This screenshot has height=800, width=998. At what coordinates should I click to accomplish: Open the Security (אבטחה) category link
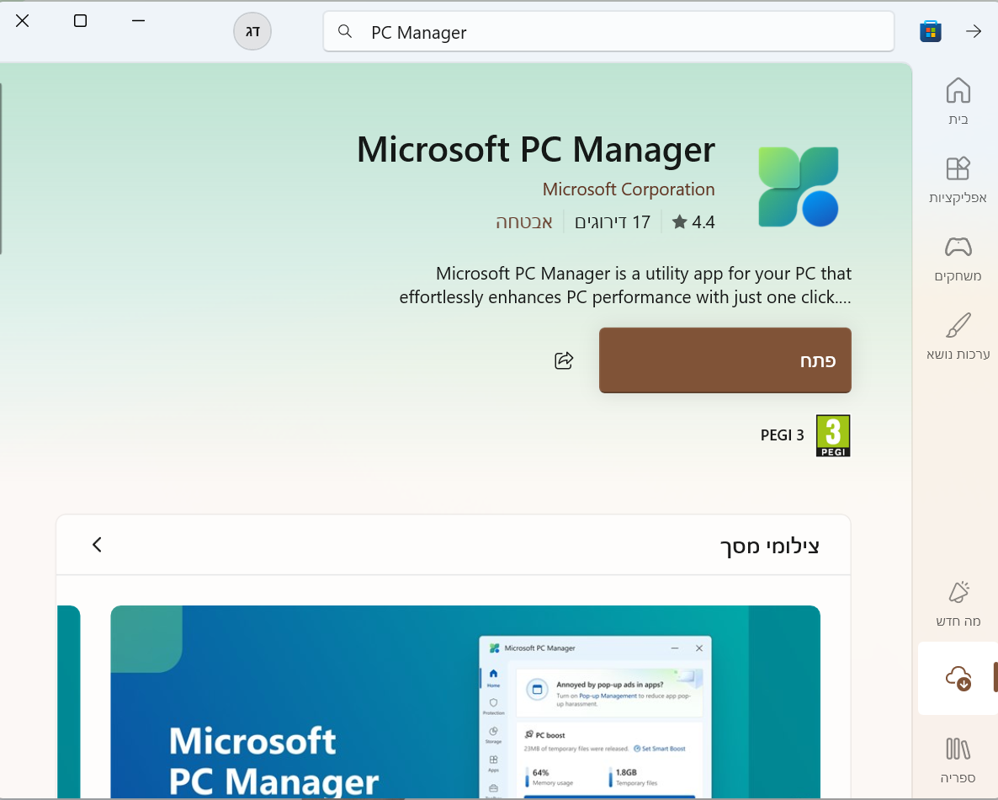(x=523, y=222)
